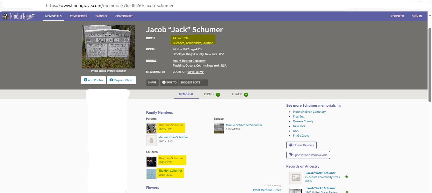See more Schumer memorials in Queens County
The height and width of the screenshot is (193, 432).
pyautogui.click(x=303, y=121)
